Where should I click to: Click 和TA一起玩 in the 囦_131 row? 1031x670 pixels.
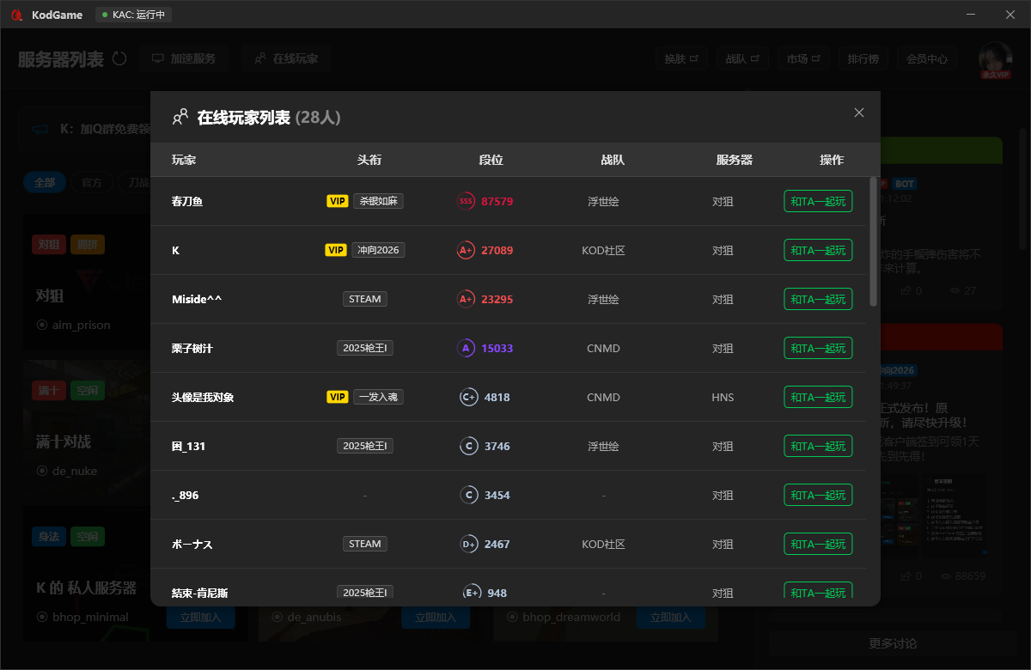point(818,446)
